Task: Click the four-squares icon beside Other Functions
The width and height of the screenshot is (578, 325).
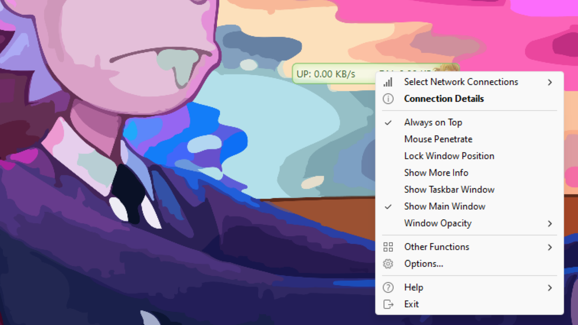Action: pos(388,247)
